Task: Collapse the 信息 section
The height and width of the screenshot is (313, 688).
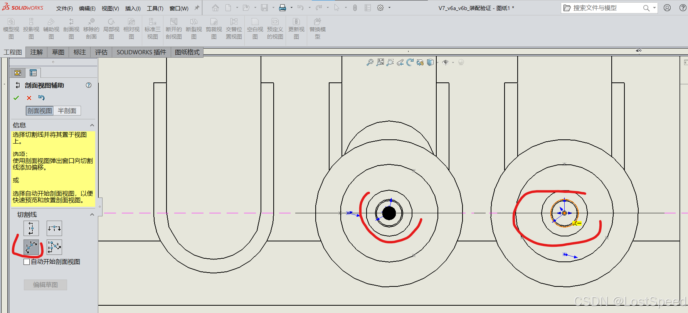Action: (92, 125)
